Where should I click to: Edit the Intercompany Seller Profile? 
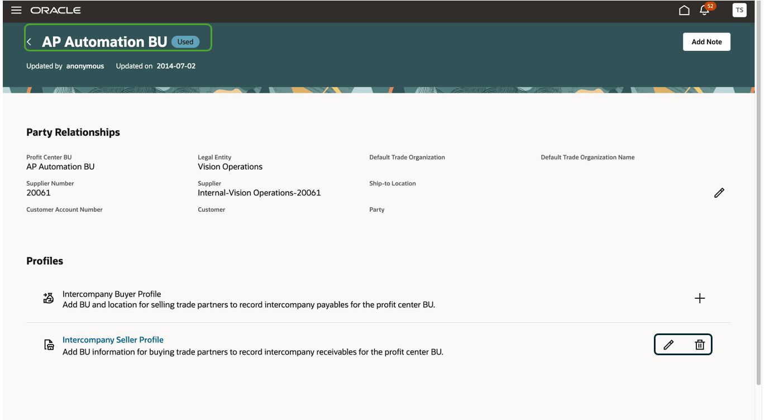[668, 345]
